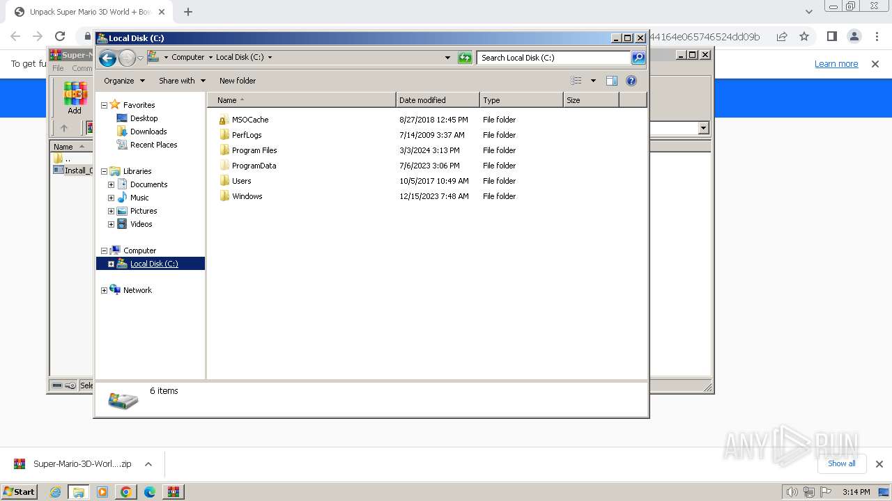Focus the Search Local Disk (C:) field
The width and height of the screenshot is (892, 501).
pyautogui.click(x=554, y=58)
